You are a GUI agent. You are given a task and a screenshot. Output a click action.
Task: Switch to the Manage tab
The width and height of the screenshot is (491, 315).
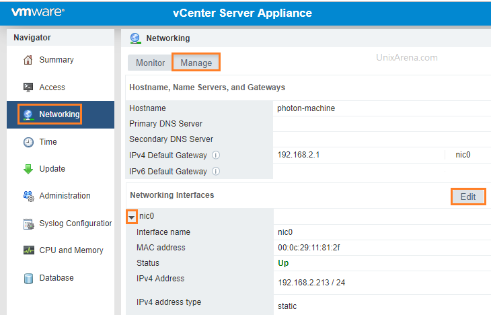(x=196, y=63)
